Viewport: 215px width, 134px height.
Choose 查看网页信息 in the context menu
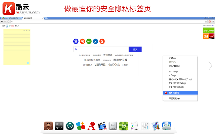[x=180, y=87]
